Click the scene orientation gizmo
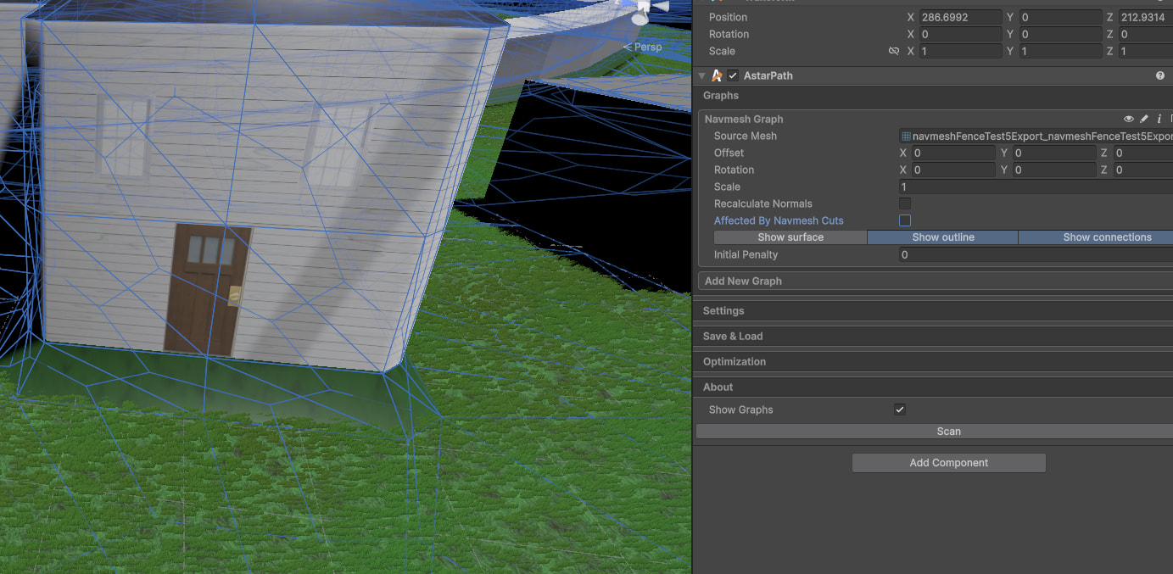Viewport: 1173px width, 574px height. tap(645, 10)
